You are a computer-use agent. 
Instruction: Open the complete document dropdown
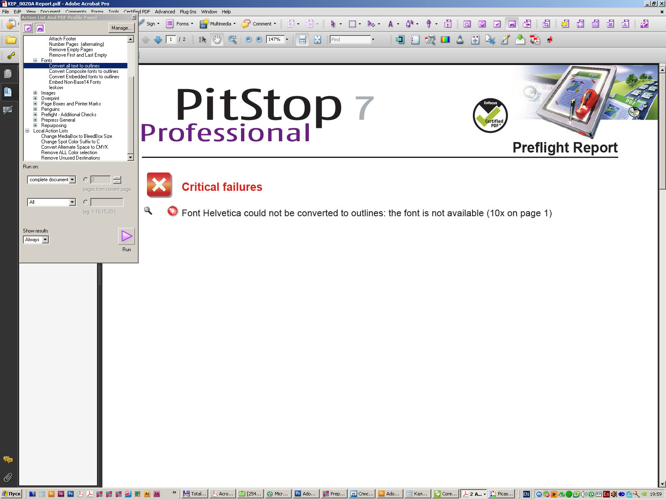tap(52, 180)
